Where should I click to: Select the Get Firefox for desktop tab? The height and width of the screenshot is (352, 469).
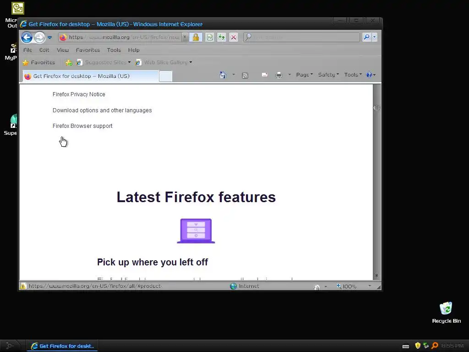(x=91, y=76)
